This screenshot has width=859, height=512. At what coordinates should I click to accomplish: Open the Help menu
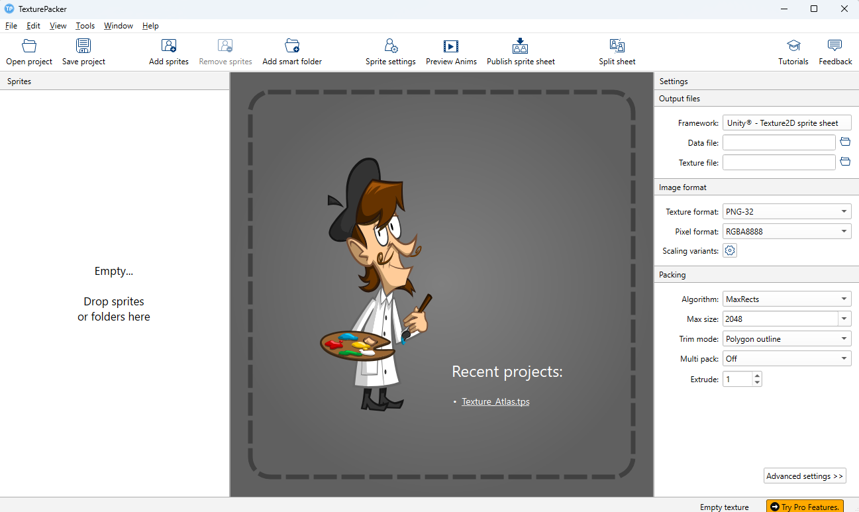click(150, 26)
